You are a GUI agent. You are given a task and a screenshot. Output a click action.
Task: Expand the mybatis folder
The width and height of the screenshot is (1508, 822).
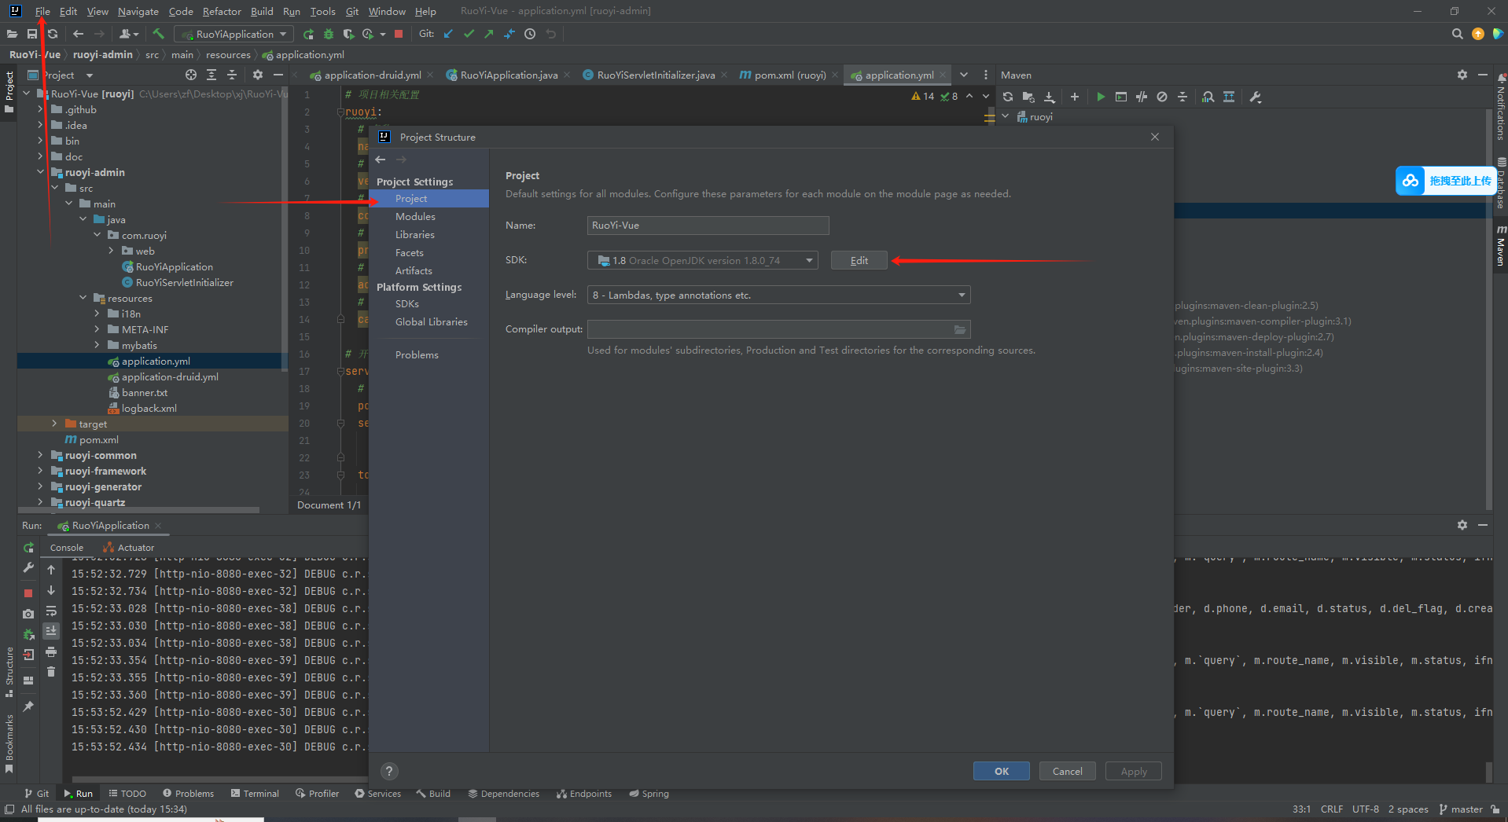(97, 345)
